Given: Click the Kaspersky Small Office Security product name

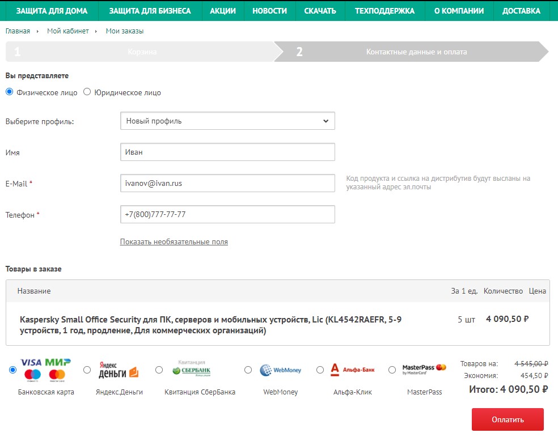Looking at the screenshot, I should [211, 325].
